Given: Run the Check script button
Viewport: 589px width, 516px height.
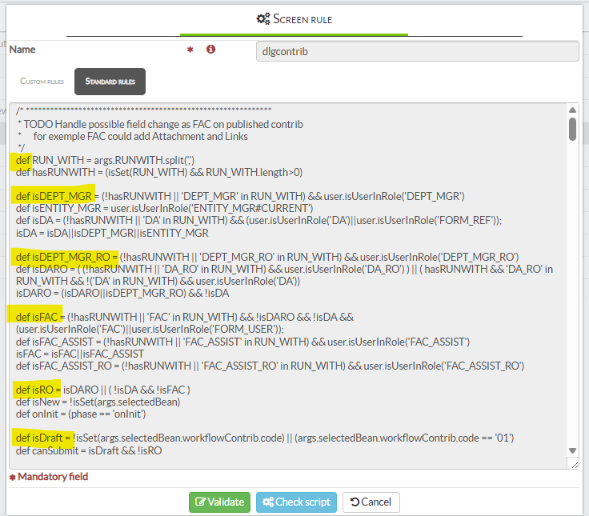Looking at the screenshot, I should [296, 502].
